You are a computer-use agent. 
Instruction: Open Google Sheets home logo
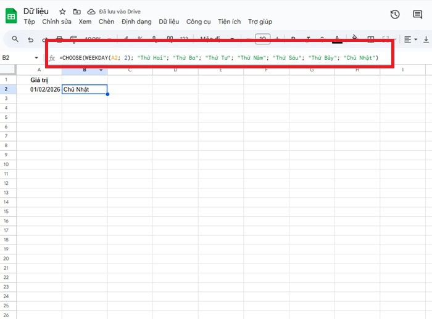(11, 15)
